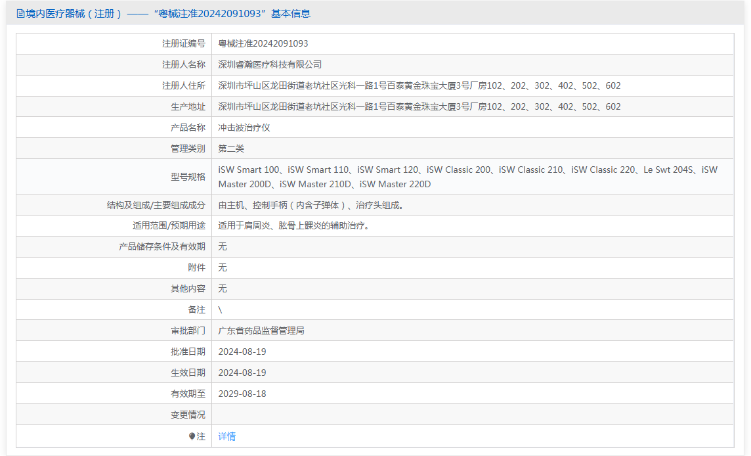The width and height of the screenshot is (751, 456).
Task: Click the 型号规格 label
Action: [x=188, y=177]
